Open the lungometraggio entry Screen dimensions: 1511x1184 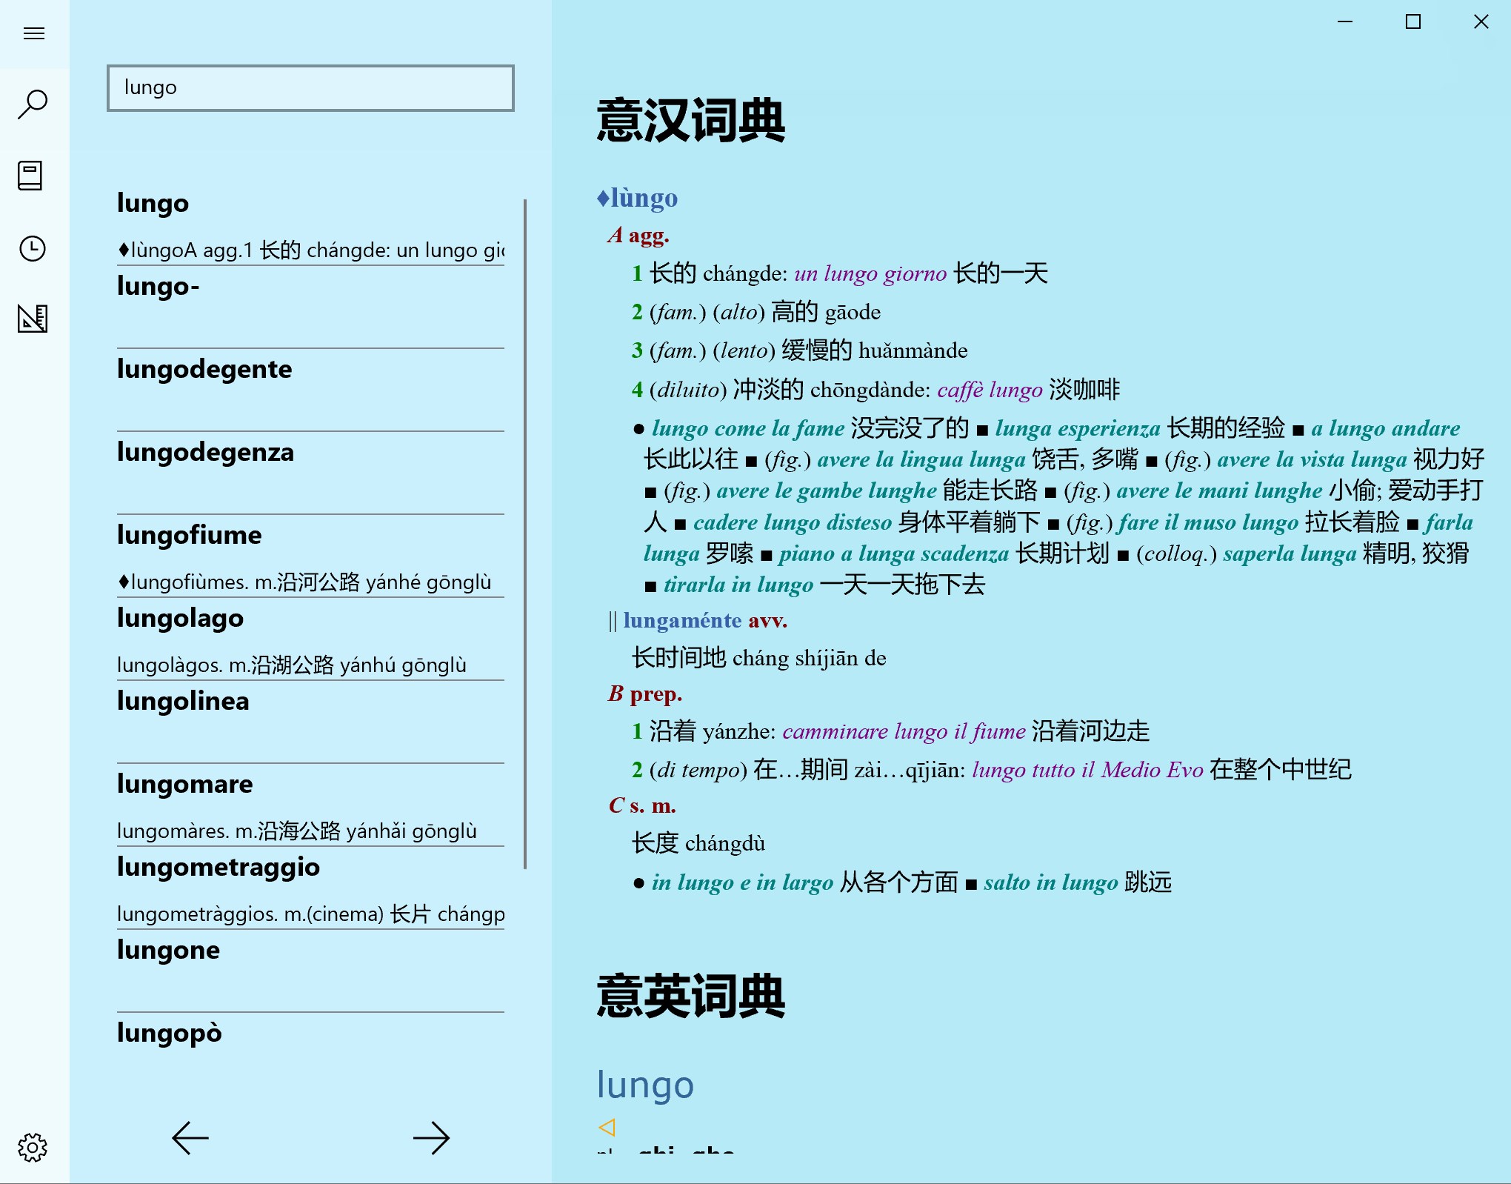219,867
